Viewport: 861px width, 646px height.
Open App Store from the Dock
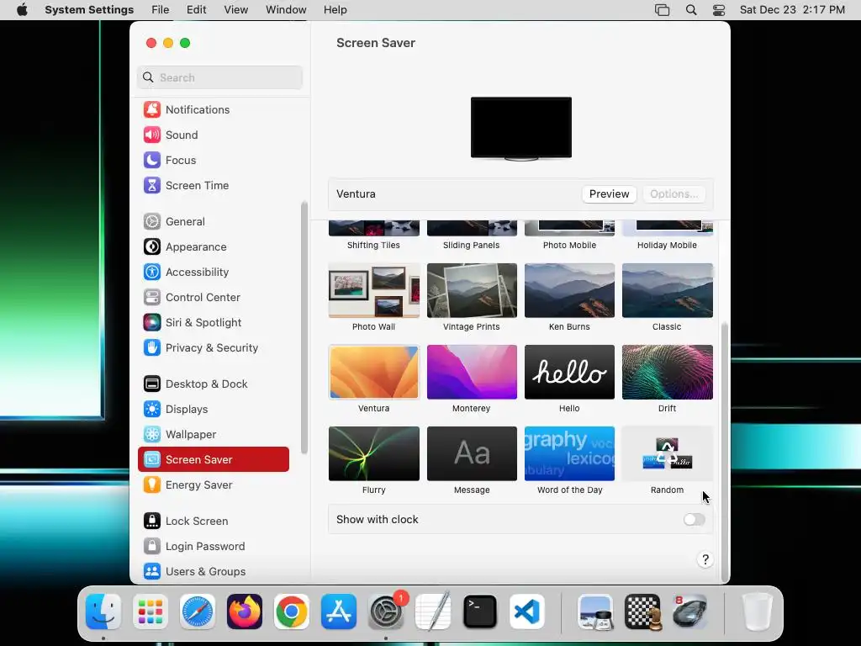339,612
